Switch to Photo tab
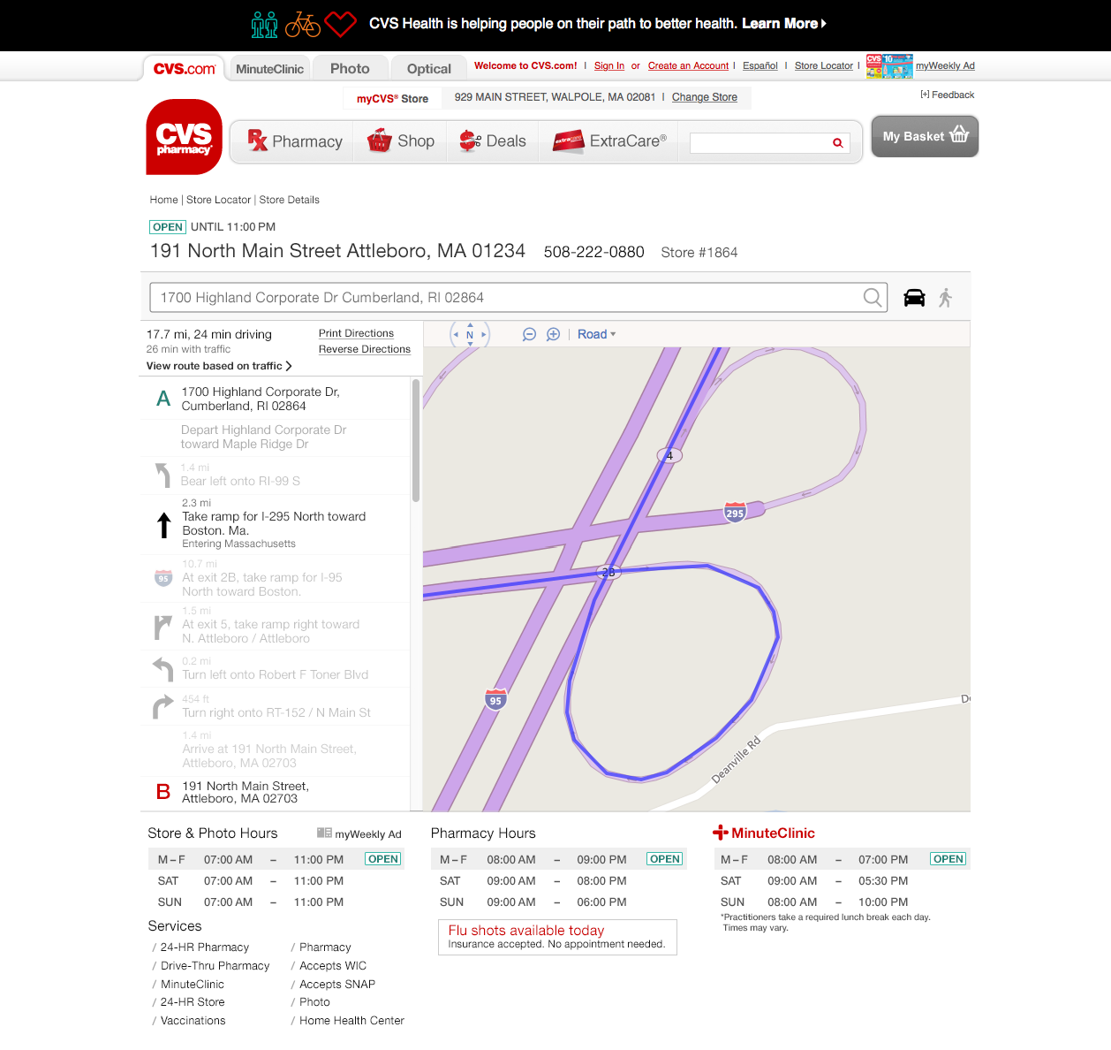 (x=350, y=69)
